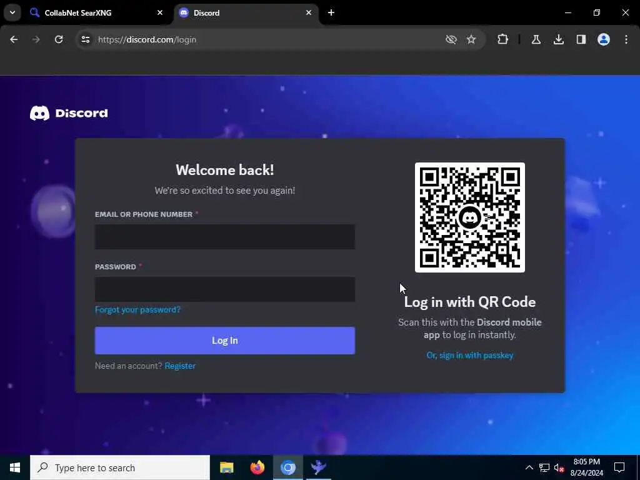Image resolution: width=640 pixels, height=480 pixels.
Task: Focus the Email or Phone Number field
Action: 225,237
